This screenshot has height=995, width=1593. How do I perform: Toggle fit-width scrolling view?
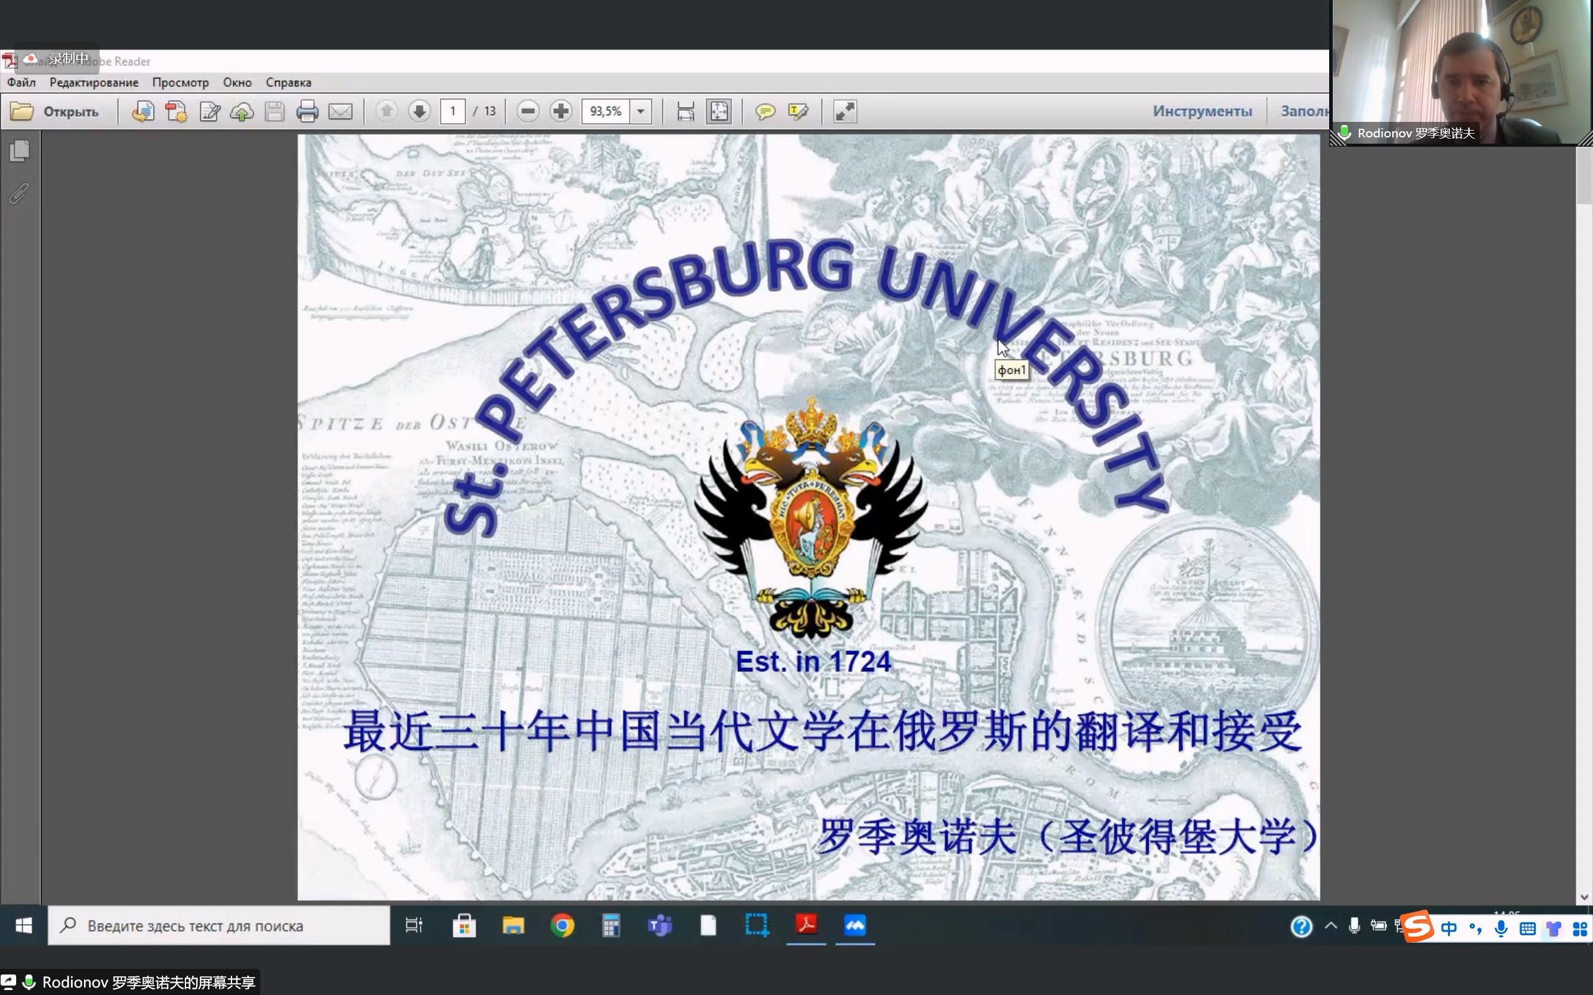point(685,111)
